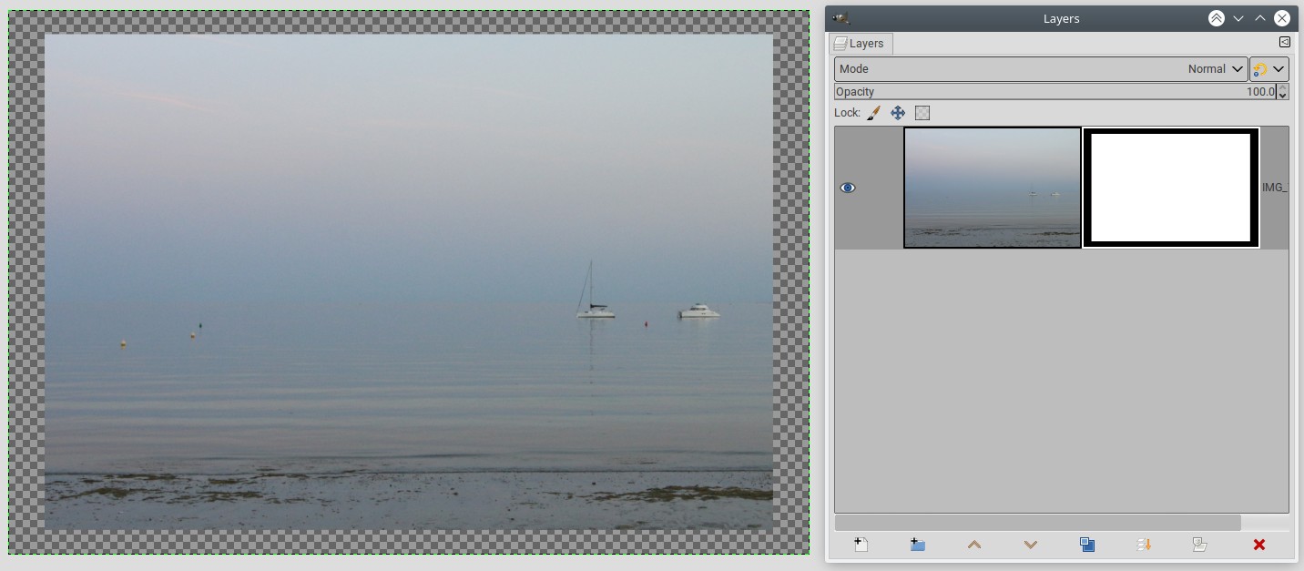This screenshot has width=1304, height=571.
Task: Decrease opacity with the down stepper
Action: tap(1283, 96)
